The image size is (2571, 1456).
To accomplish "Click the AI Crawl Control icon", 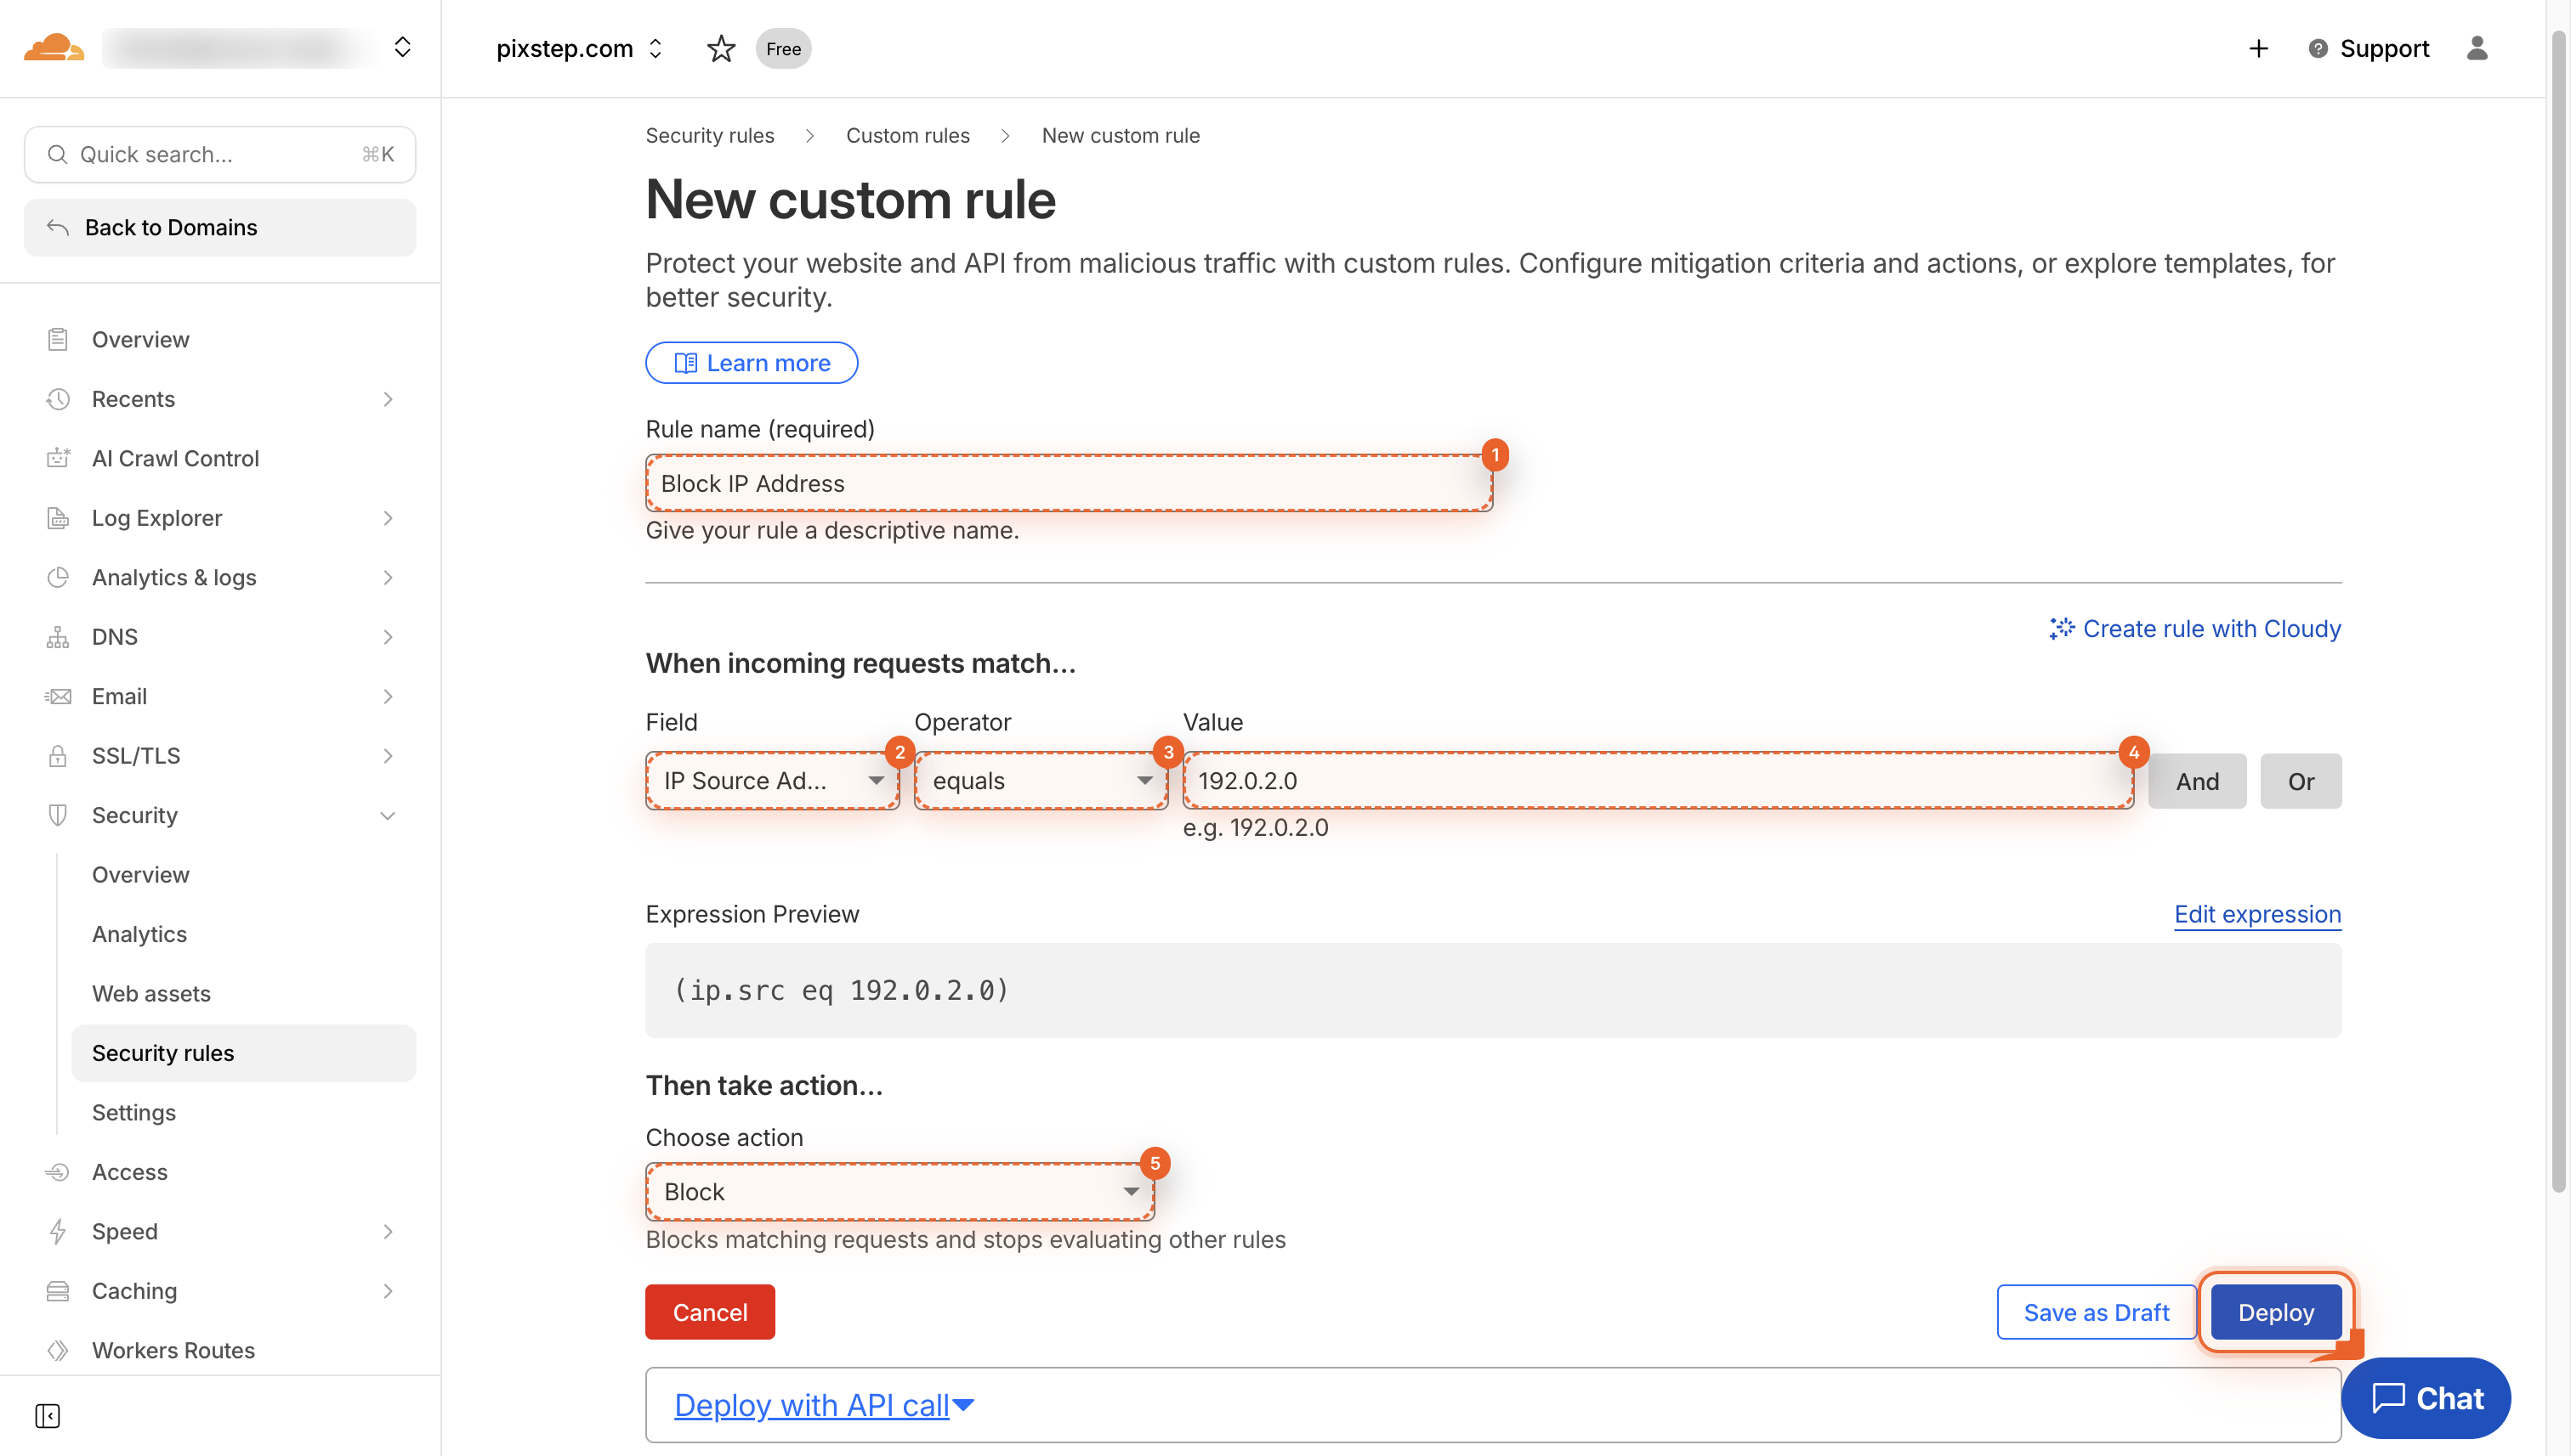I will tap(57, 458).
